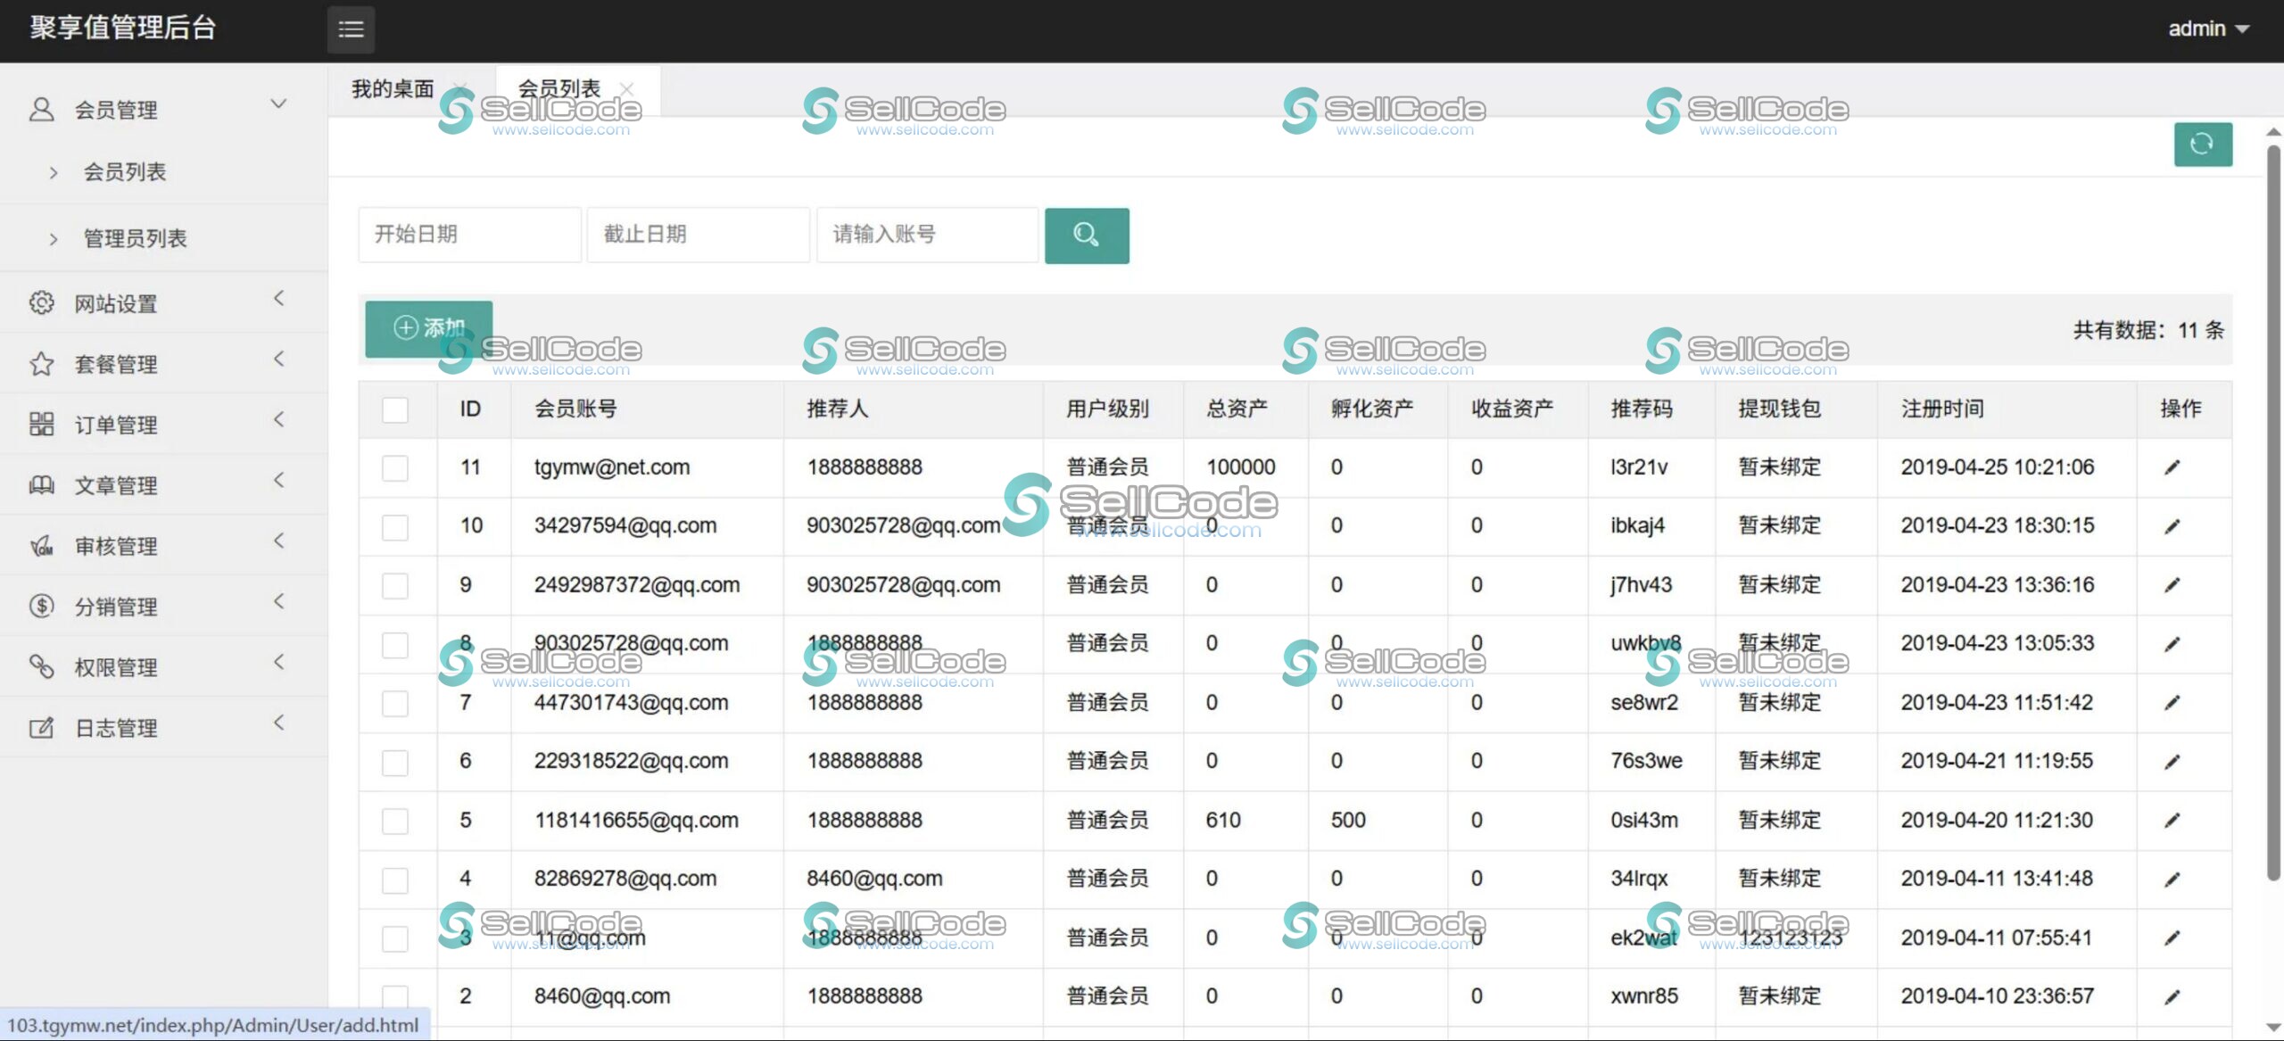This screenshot has height=1041, width=2284.
Task: Open 会员列表 sidebar link
Action: pos(125,171)
